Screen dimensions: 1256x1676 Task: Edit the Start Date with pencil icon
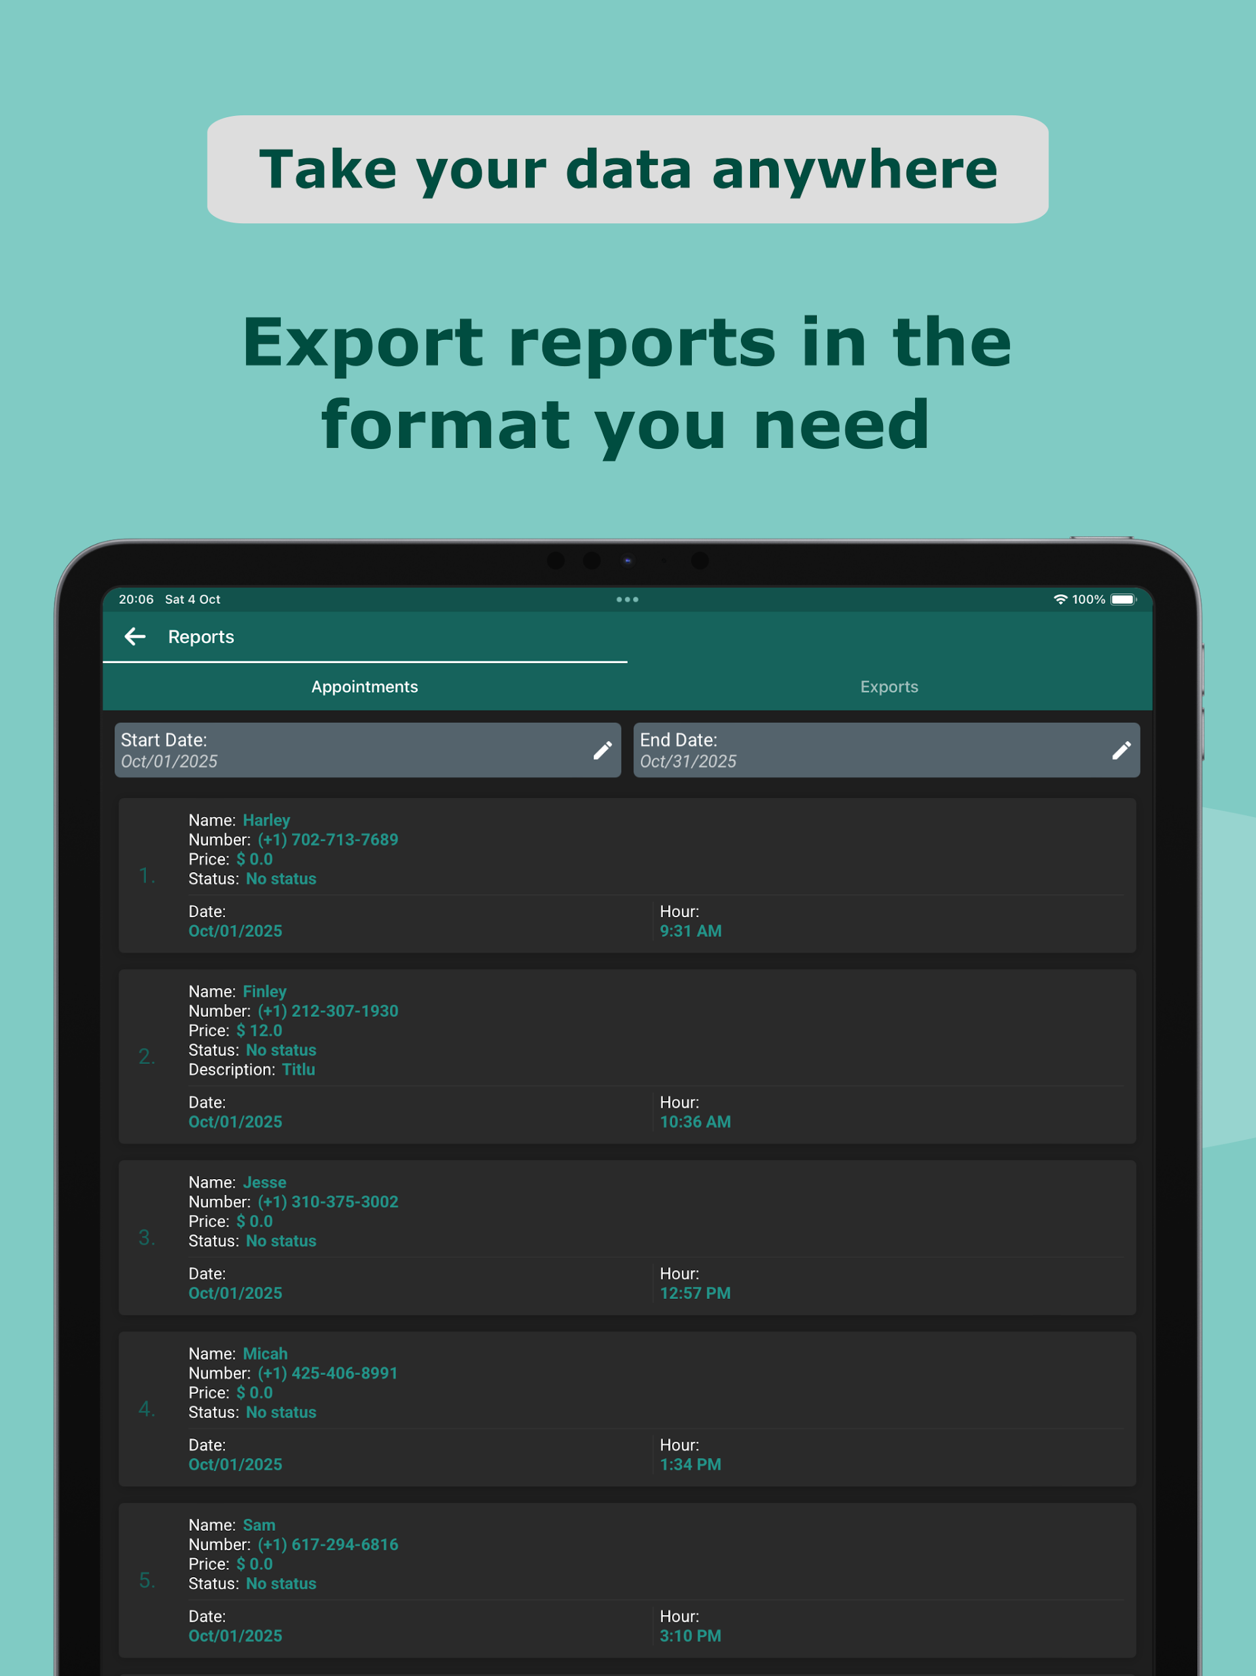pyautogui.click(x=602, y=750)
